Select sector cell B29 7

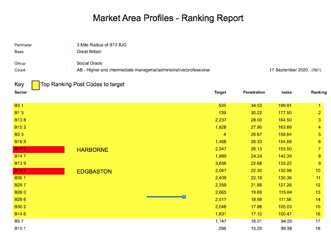pos(20,185)
